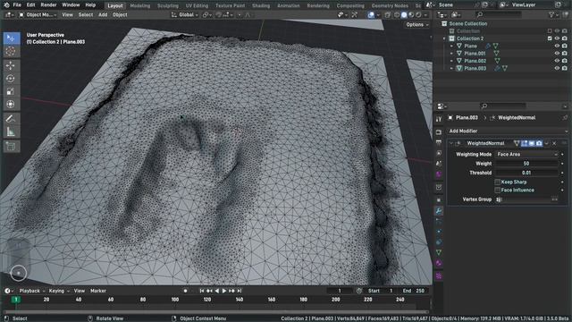Viewport: 572px width, 322px height.
Task: Hide Collection 2 via eye icon
Action: coord(557,38)
